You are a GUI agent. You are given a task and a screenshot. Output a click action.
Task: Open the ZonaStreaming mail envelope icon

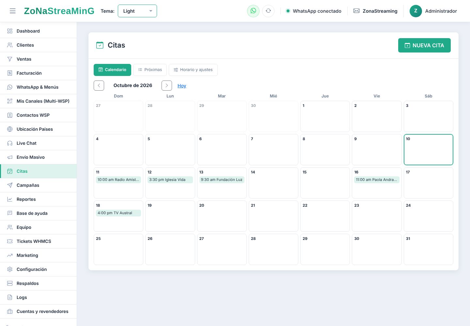[x=356, y=11]
